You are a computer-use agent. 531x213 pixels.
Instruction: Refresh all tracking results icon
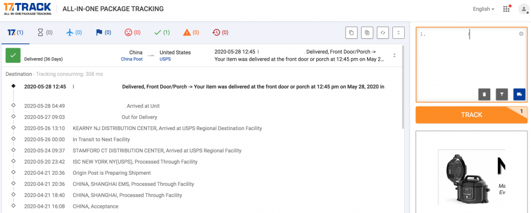(x=383, y=33)
